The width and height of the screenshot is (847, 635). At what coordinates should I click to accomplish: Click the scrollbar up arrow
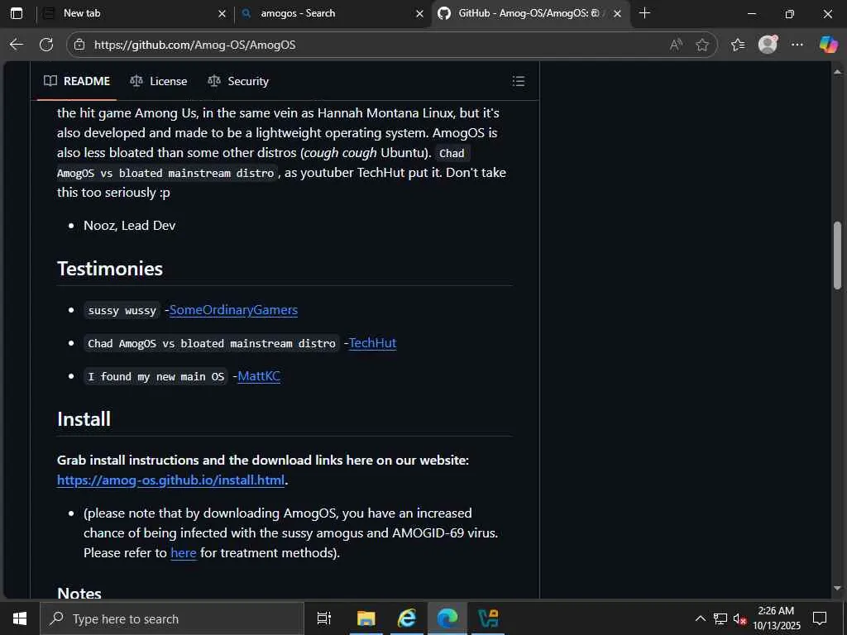[837, 71]
